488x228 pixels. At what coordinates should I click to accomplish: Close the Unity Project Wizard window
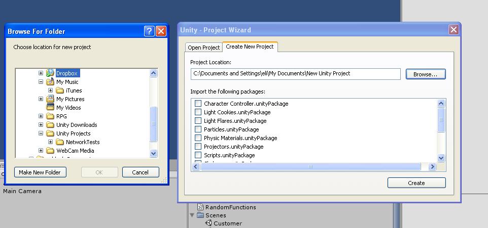[454, 30]
